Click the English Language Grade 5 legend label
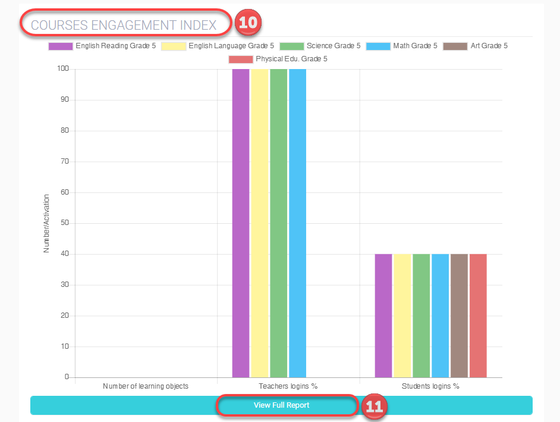Screen dimensions: 560x422 click(231, 46)
